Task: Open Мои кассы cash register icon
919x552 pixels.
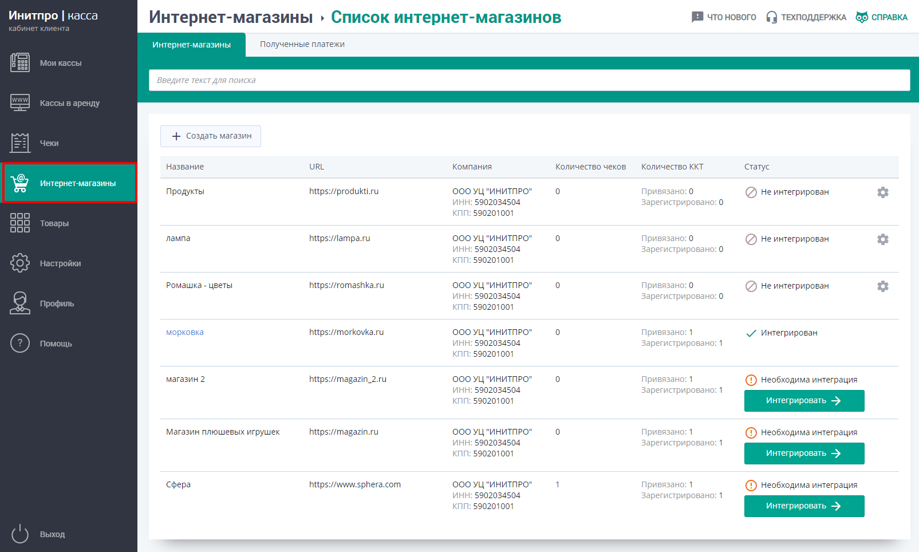Action: [20, 62]
